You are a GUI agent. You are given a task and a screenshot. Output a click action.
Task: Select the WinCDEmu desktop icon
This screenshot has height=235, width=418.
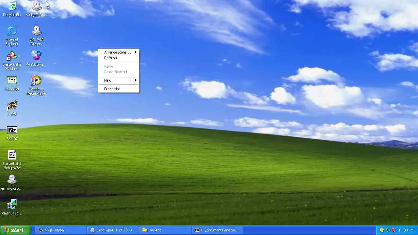tap(36, 58)
